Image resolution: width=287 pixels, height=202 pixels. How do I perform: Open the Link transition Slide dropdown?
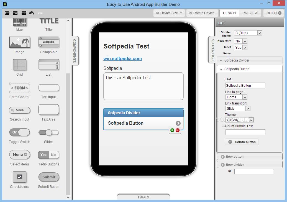[237, 109]
